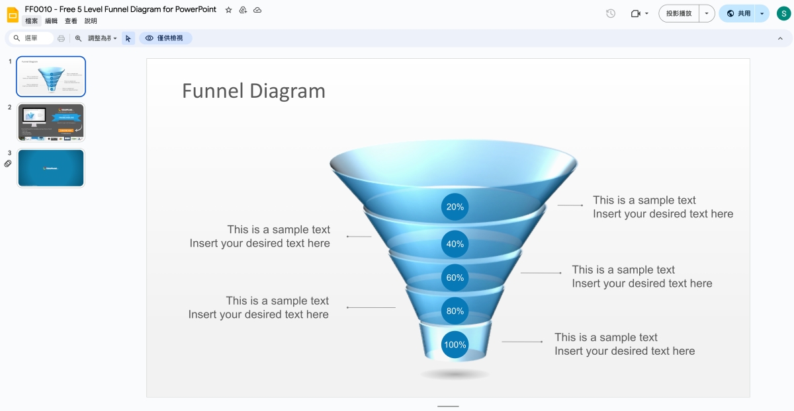Viewport: 794px width, 411px height.
Task: Open the 說明 menu
Action: pos(91,21)
